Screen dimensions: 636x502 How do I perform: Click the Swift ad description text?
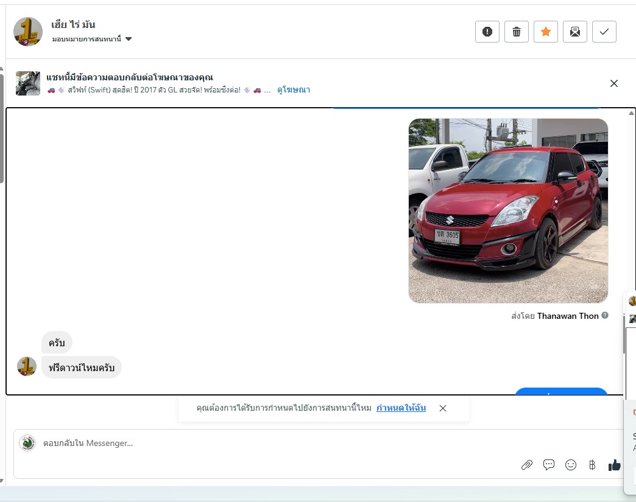click(x=158, y=90)
